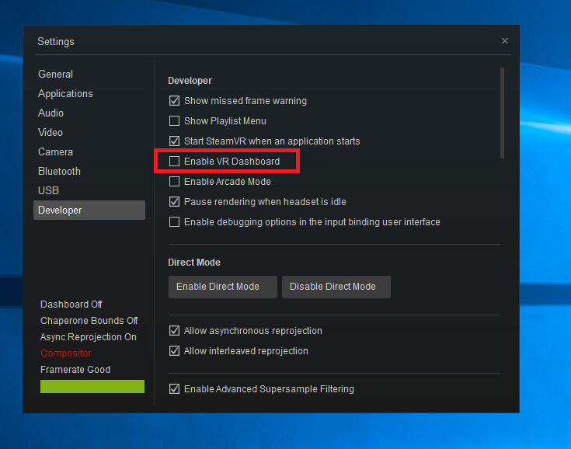The height and width of the screenshot is (449, 571).
Task: Tick the Enable VR Dashboard checkbox
Action: 175,162
